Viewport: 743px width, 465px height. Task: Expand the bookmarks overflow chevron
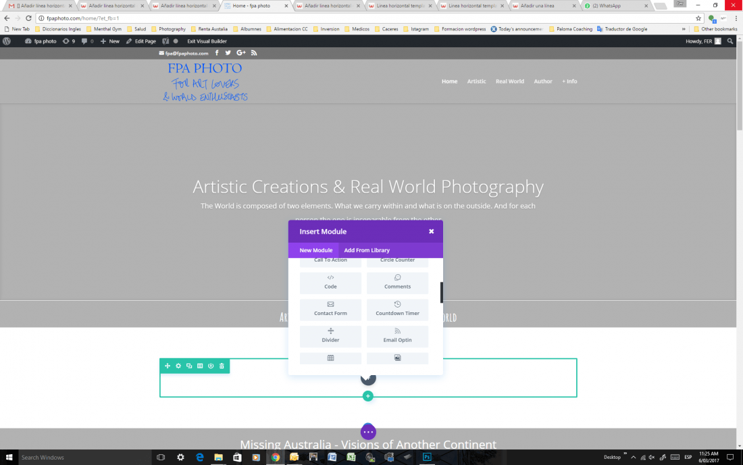[684, 29]
